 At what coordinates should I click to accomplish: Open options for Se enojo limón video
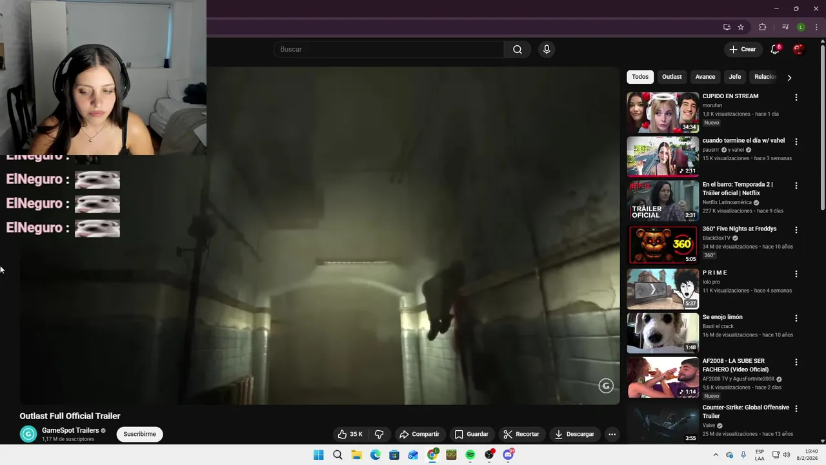click(x=796, y=318)
